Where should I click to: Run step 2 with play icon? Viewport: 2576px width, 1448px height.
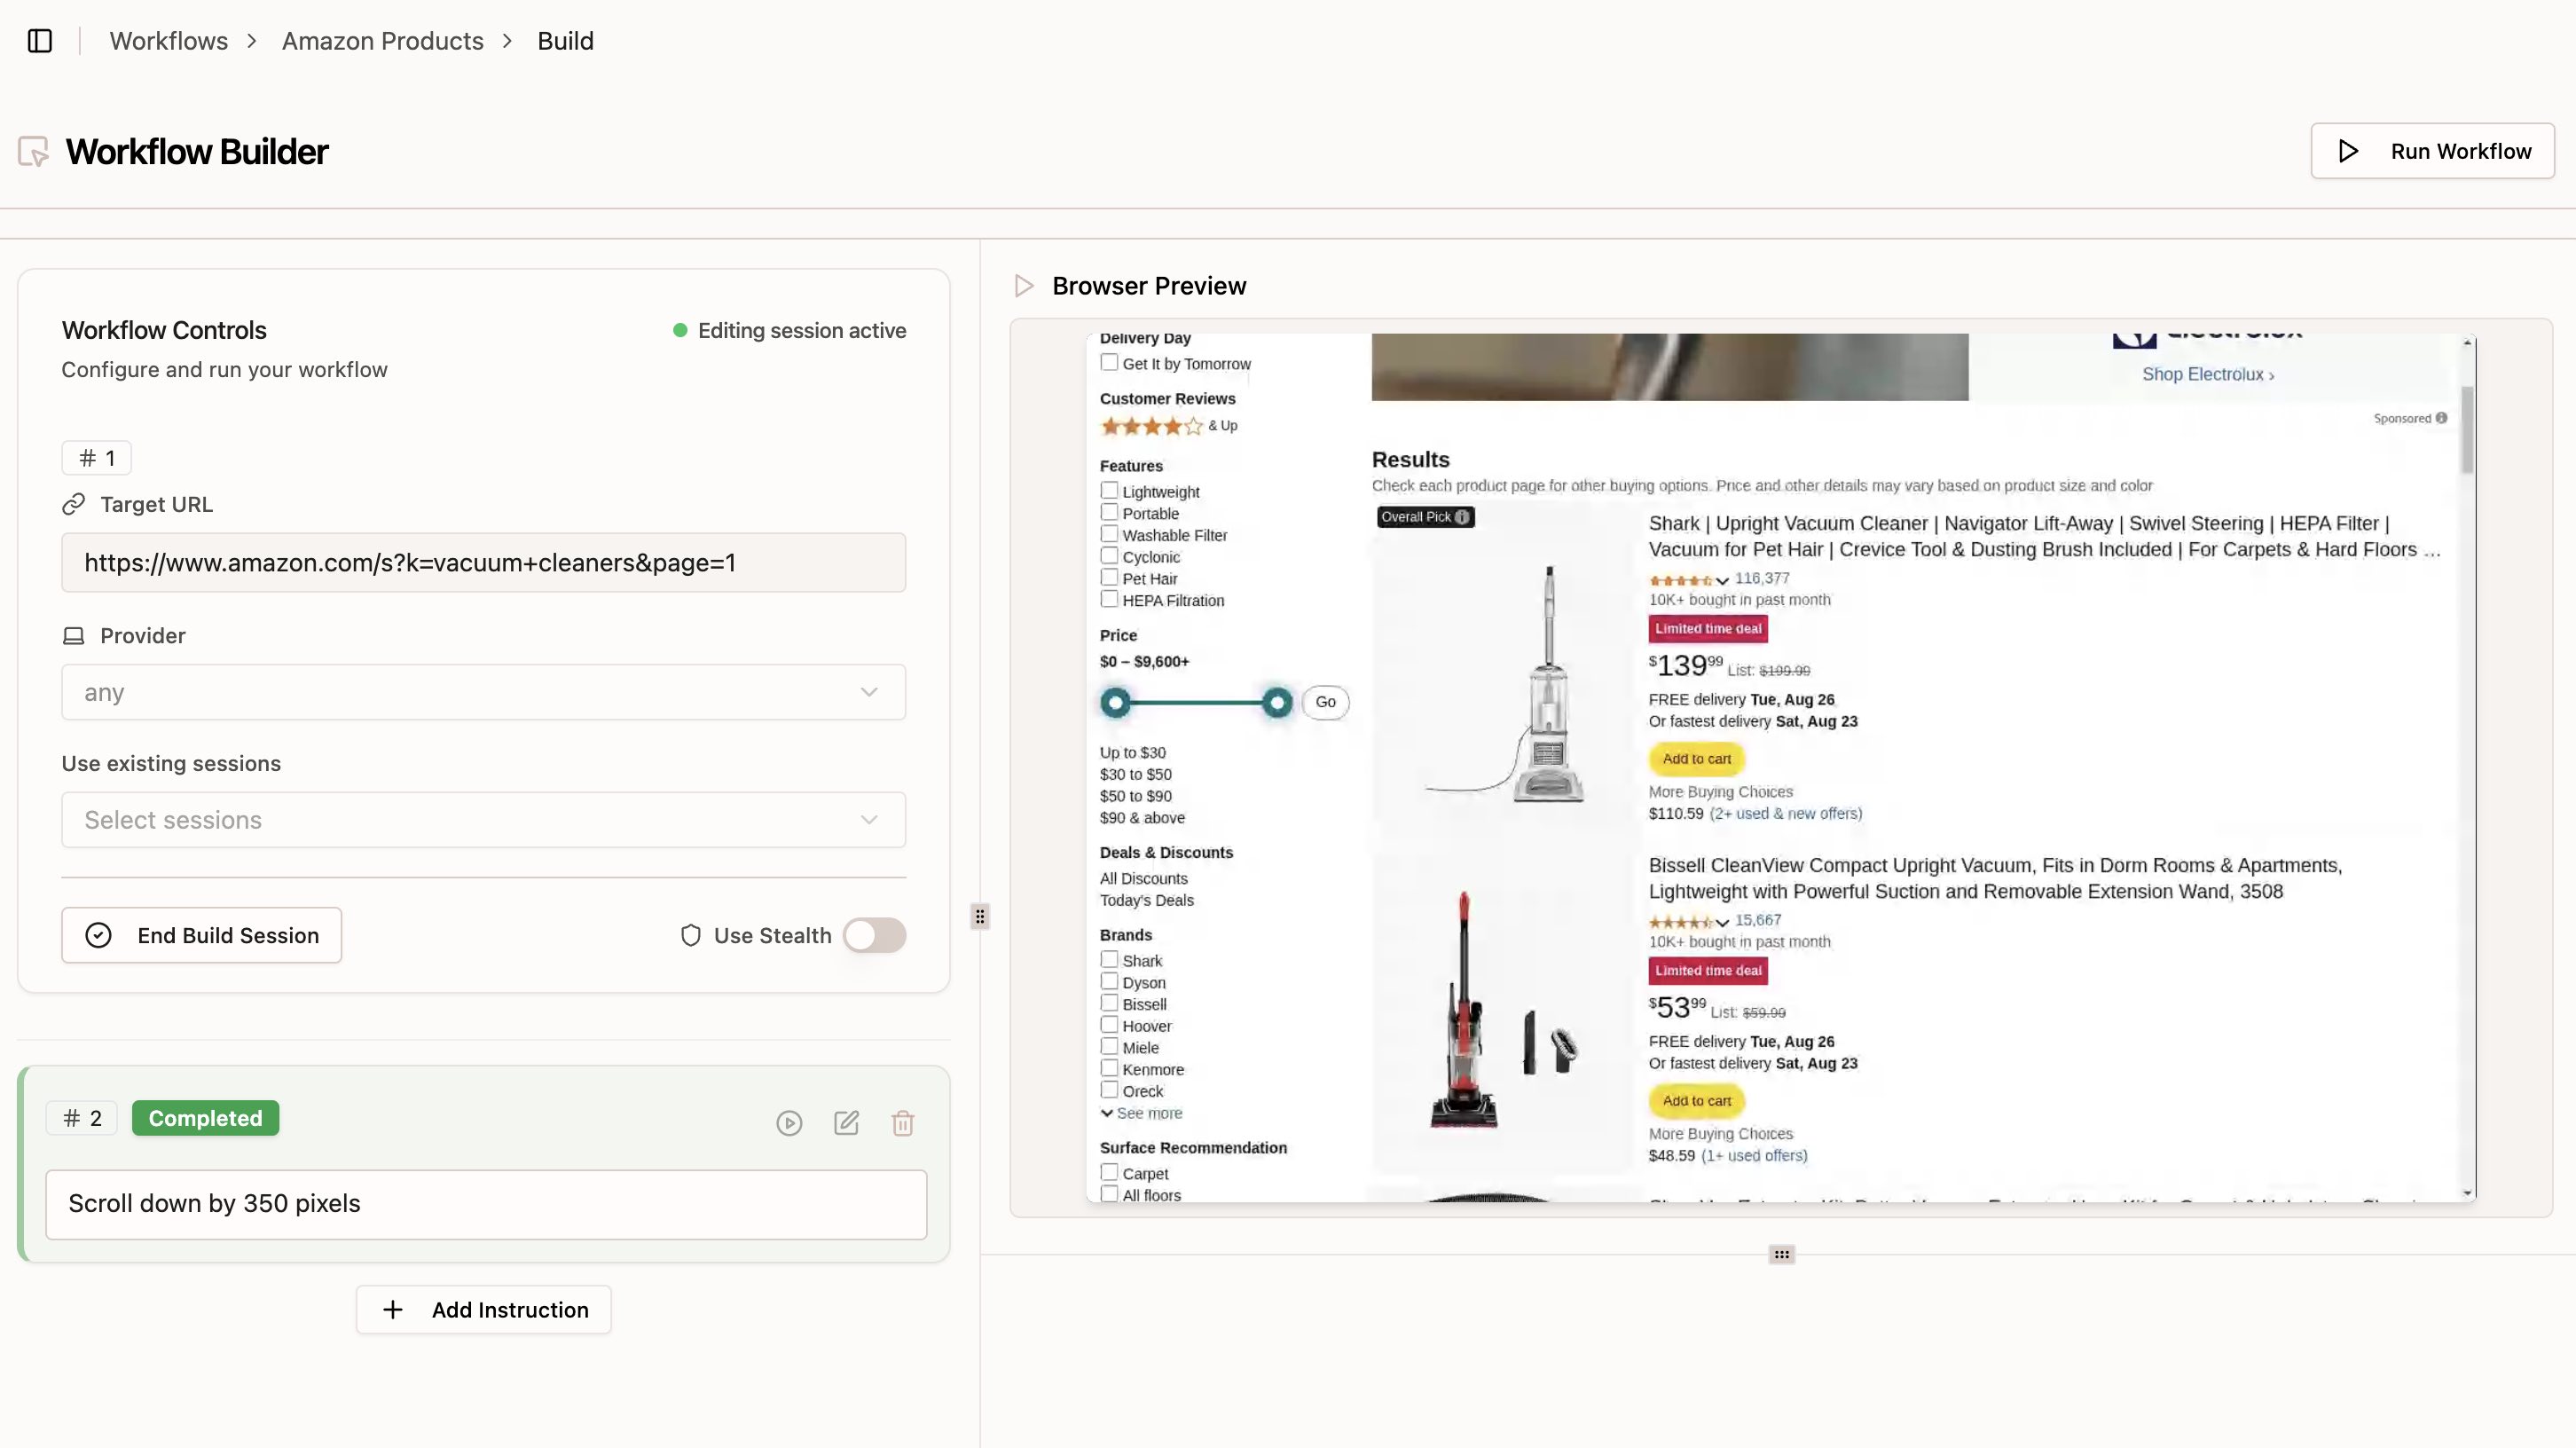coord(789,1123)
